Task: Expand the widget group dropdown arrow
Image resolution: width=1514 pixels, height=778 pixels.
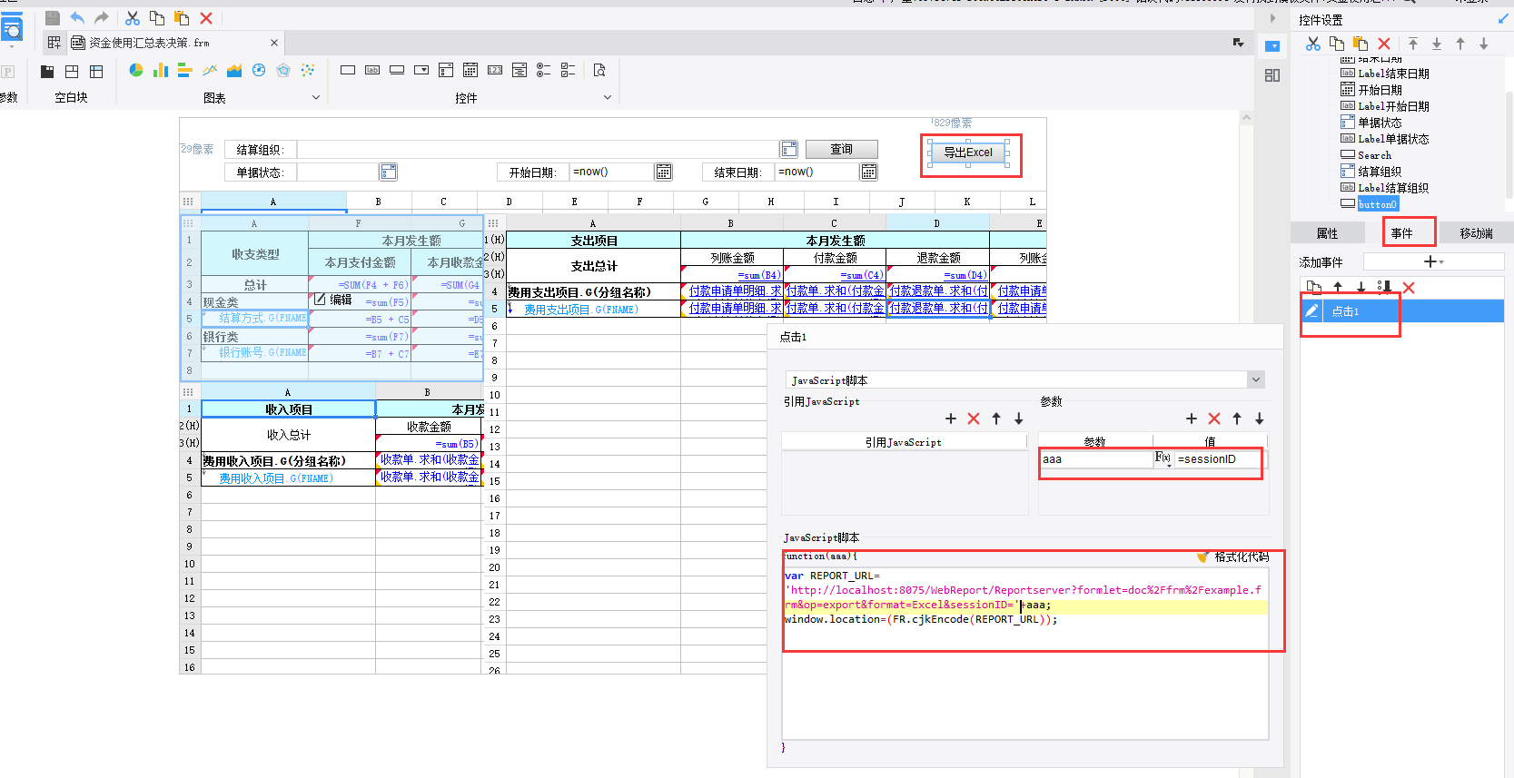Action: click(x=608, y=97)
